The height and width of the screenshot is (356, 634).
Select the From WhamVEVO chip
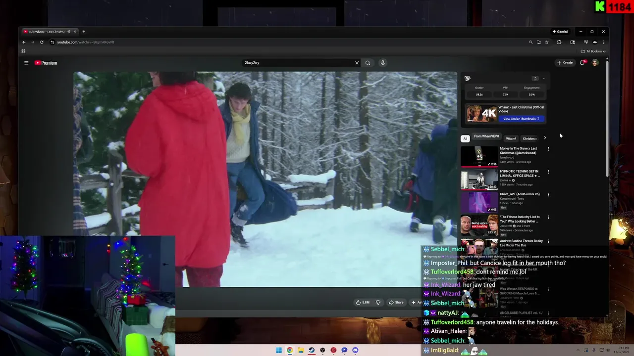pyautogui.click(x=486, y=136)
